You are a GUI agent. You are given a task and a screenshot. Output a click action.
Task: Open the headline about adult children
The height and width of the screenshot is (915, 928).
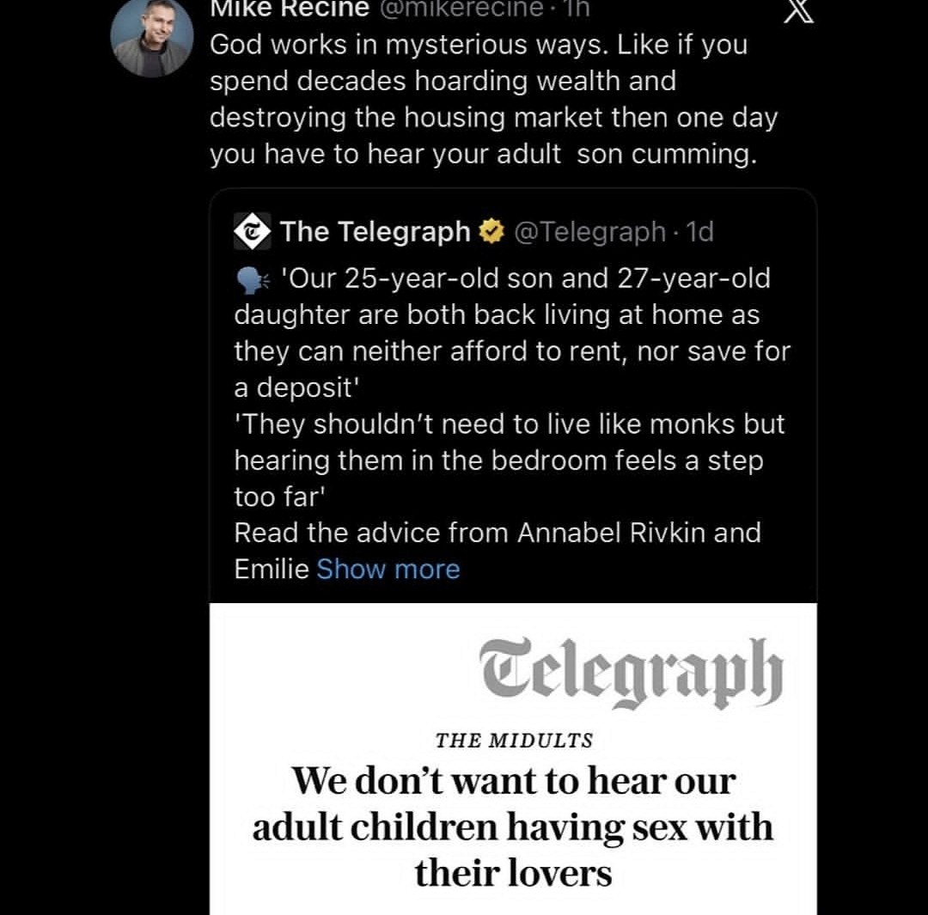(x=513, y=827)
